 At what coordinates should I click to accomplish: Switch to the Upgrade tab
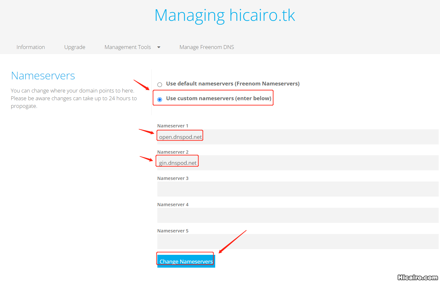click(x=75, y=47)
